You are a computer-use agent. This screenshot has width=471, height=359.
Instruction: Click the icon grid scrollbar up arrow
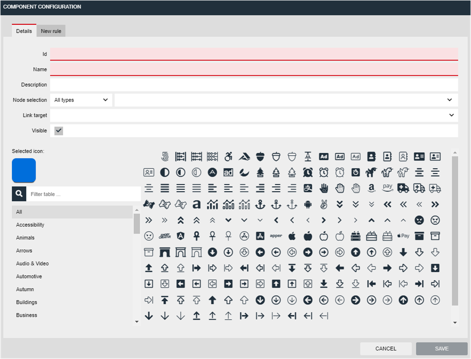coord(455,153)
